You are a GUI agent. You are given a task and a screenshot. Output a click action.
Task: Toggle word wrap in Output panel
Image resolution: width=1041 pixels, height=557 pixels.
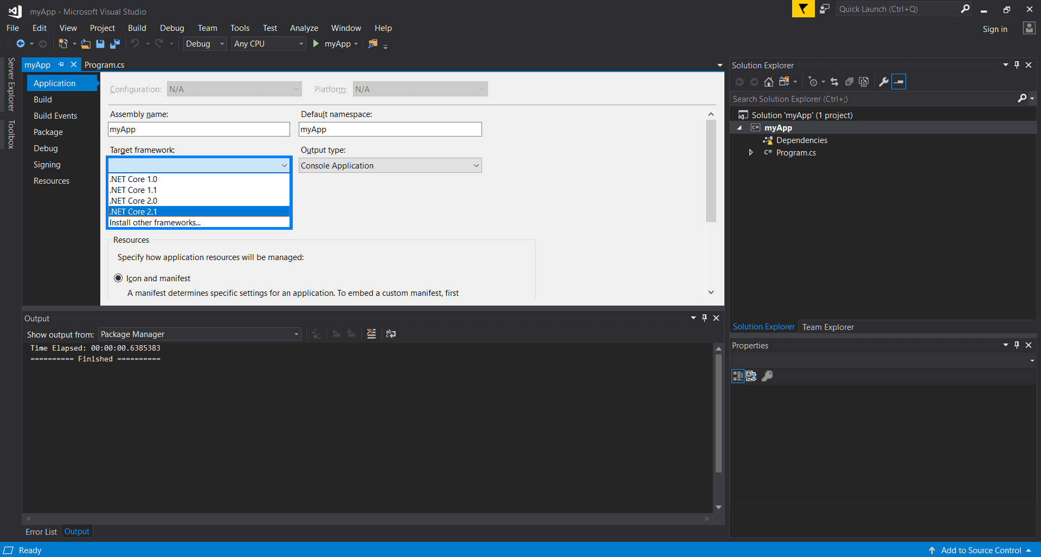(x=391, y=334)
